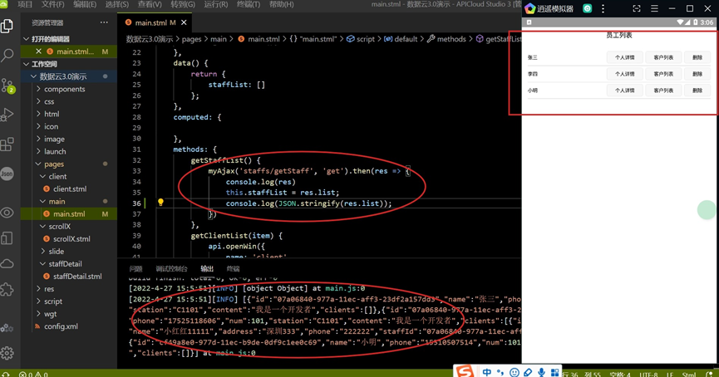Click the Sogou S input method icon
Viewport: 719px width, 377px height.
pos(465,371)
